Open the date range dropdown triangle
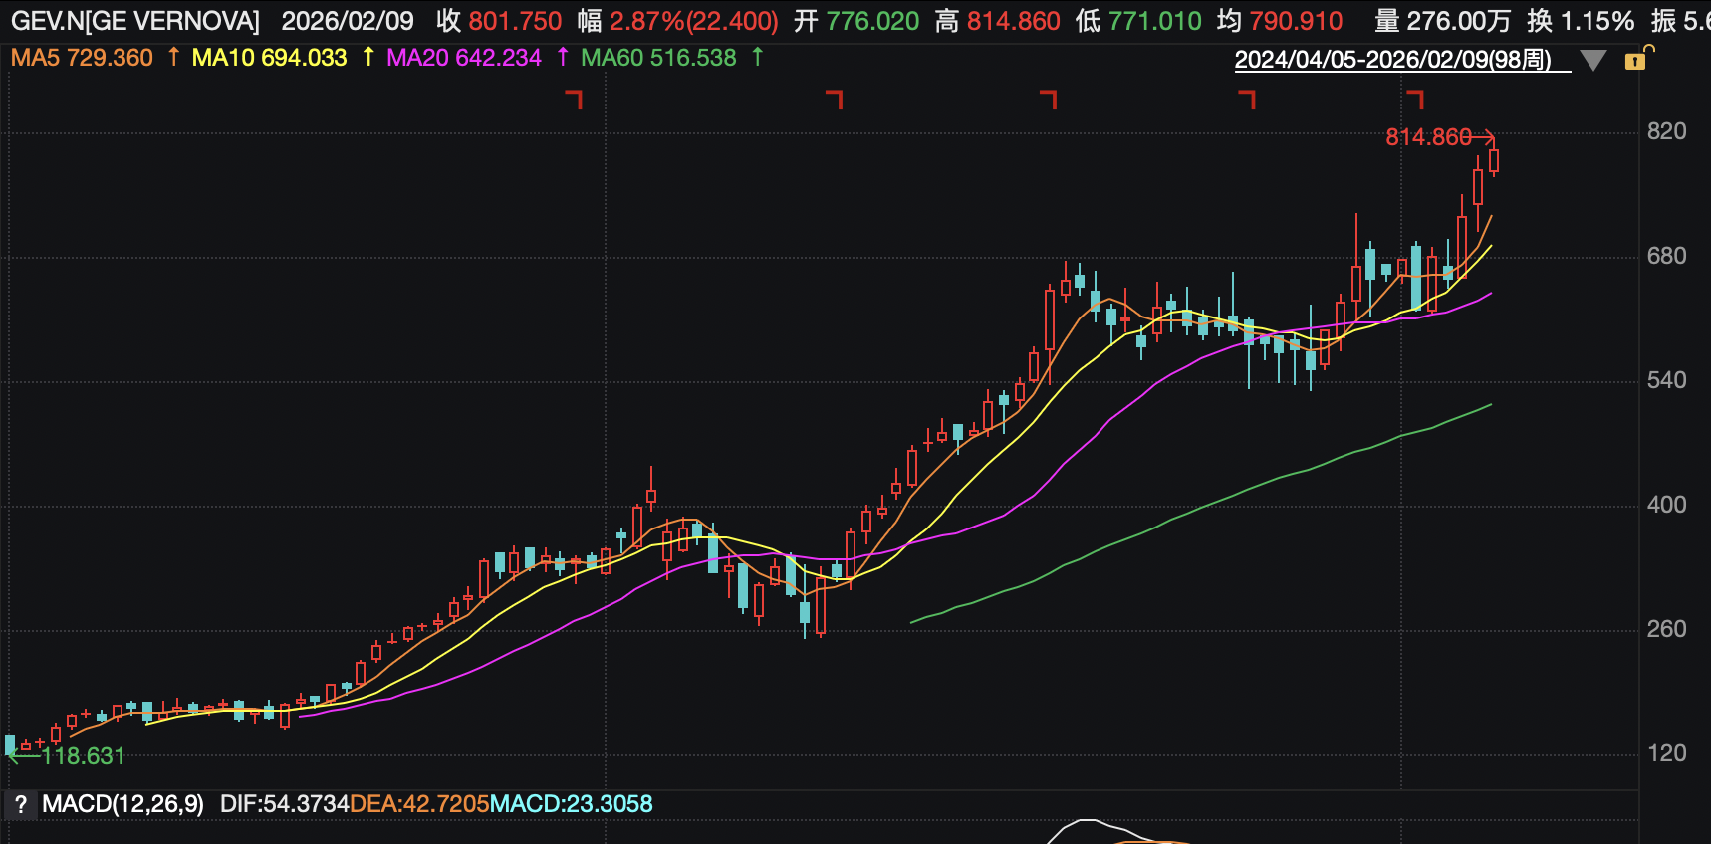Image resolution: width=1711 pixels, height=844 pixels. (x=1593, y=61)
